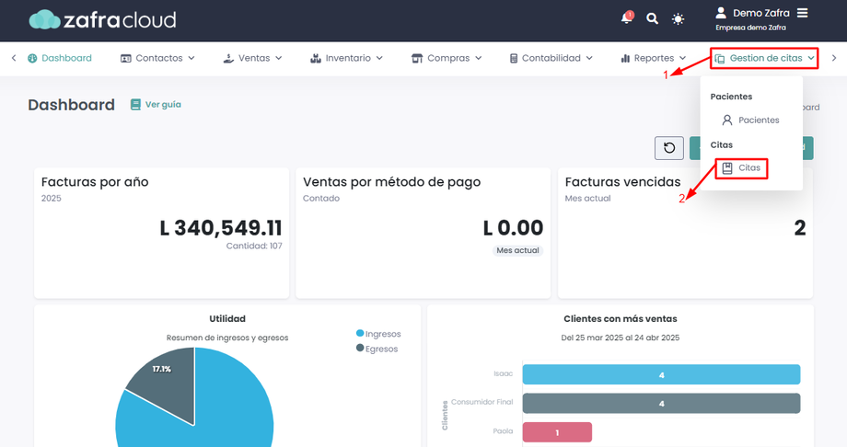The height and width of the screenshot is (447, 847).
Task: Click the 17.1% pie slice
Action: (x=168, y=381)
